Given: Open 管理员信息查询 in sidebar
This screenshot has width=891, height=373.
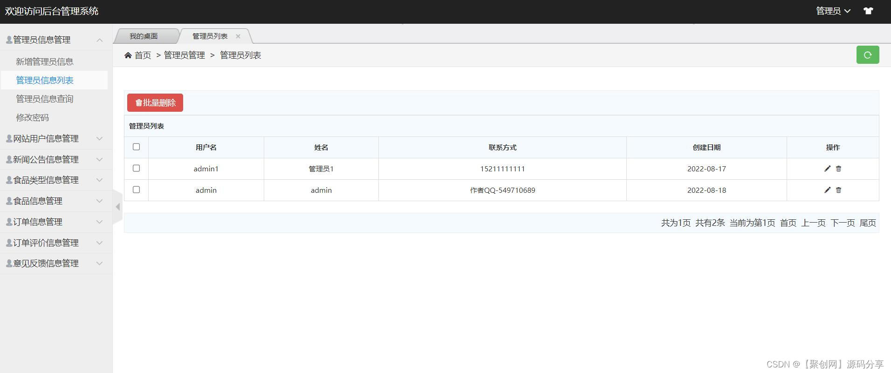Looking at the screenshot, I should click(45, 99).
